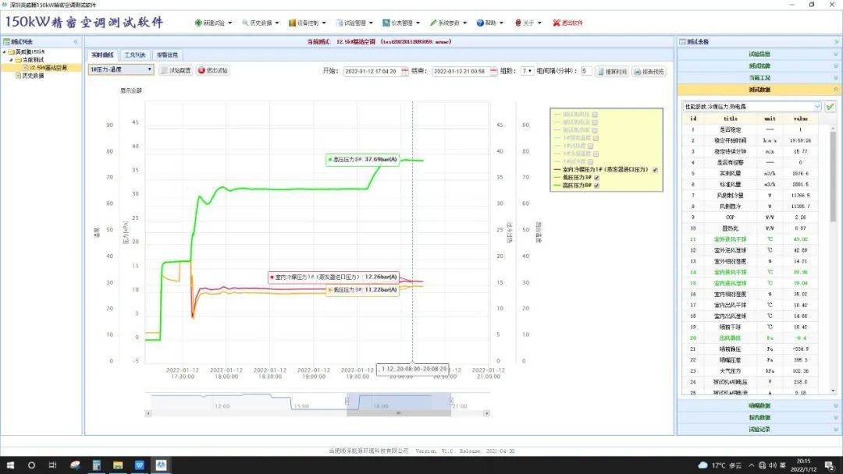This screenshot has width=843, height=474.
Task: Tick the fourth faded legend checkbox
Action: coord(596,138)
